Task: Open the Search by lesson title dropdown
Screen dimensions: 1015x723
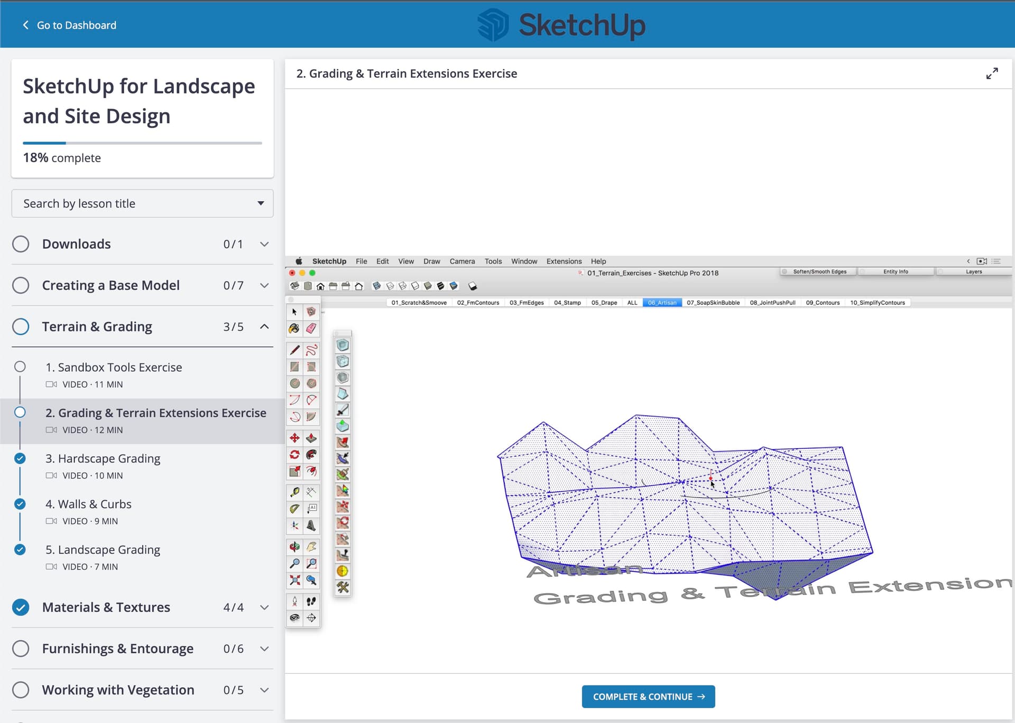Action: coord(142,203)
